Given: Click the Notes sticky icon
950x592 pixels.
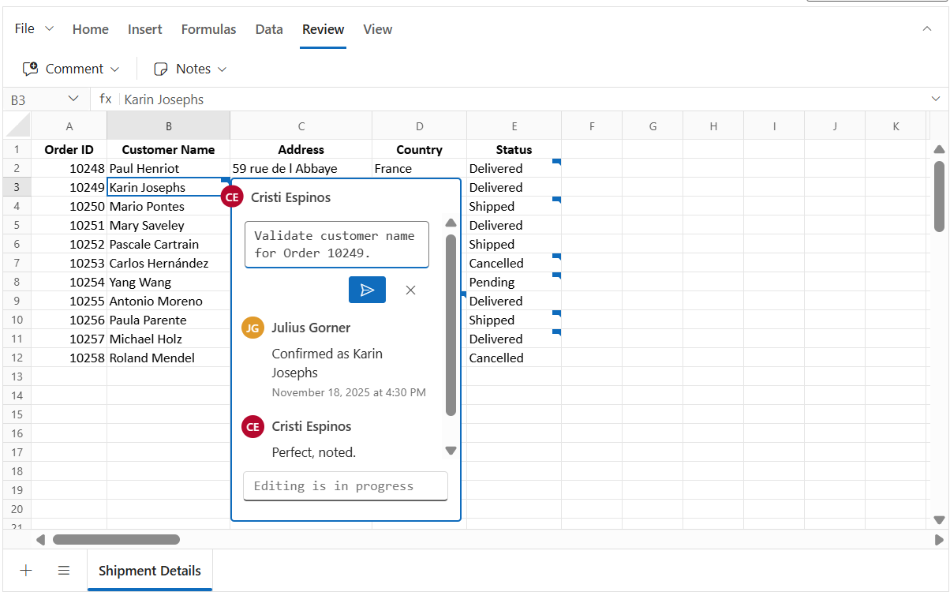Looking at the screenshot, I should (x=161, y=69).
